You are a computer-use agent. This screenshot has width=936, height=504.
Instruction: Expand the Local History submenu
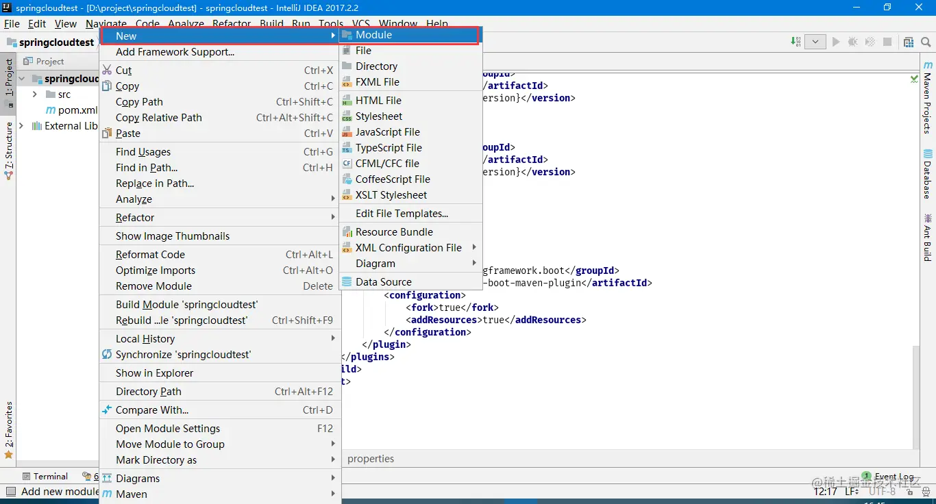[219, 339]
